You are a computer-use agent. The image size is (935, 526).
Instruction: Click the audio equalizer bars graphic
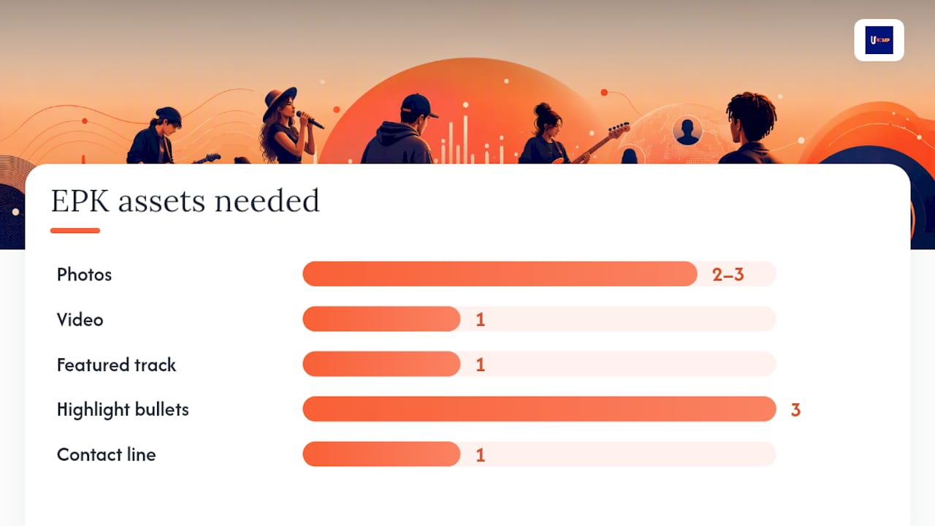472,140
